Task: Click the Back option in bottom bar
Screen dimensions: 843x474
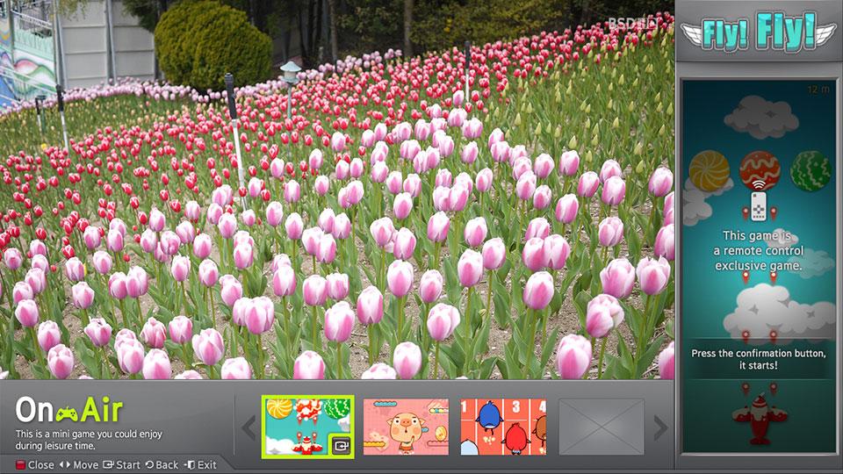Action: pos(162,465)
